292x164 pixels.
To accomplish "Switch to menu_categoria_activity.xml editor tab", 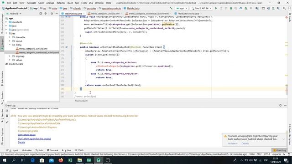I will [105, 14].
